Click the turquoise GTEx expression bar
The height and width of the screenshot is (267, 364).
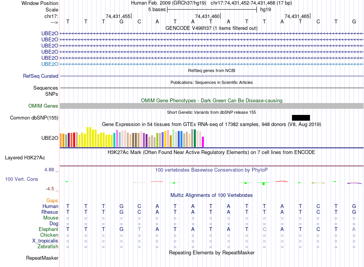115,140
